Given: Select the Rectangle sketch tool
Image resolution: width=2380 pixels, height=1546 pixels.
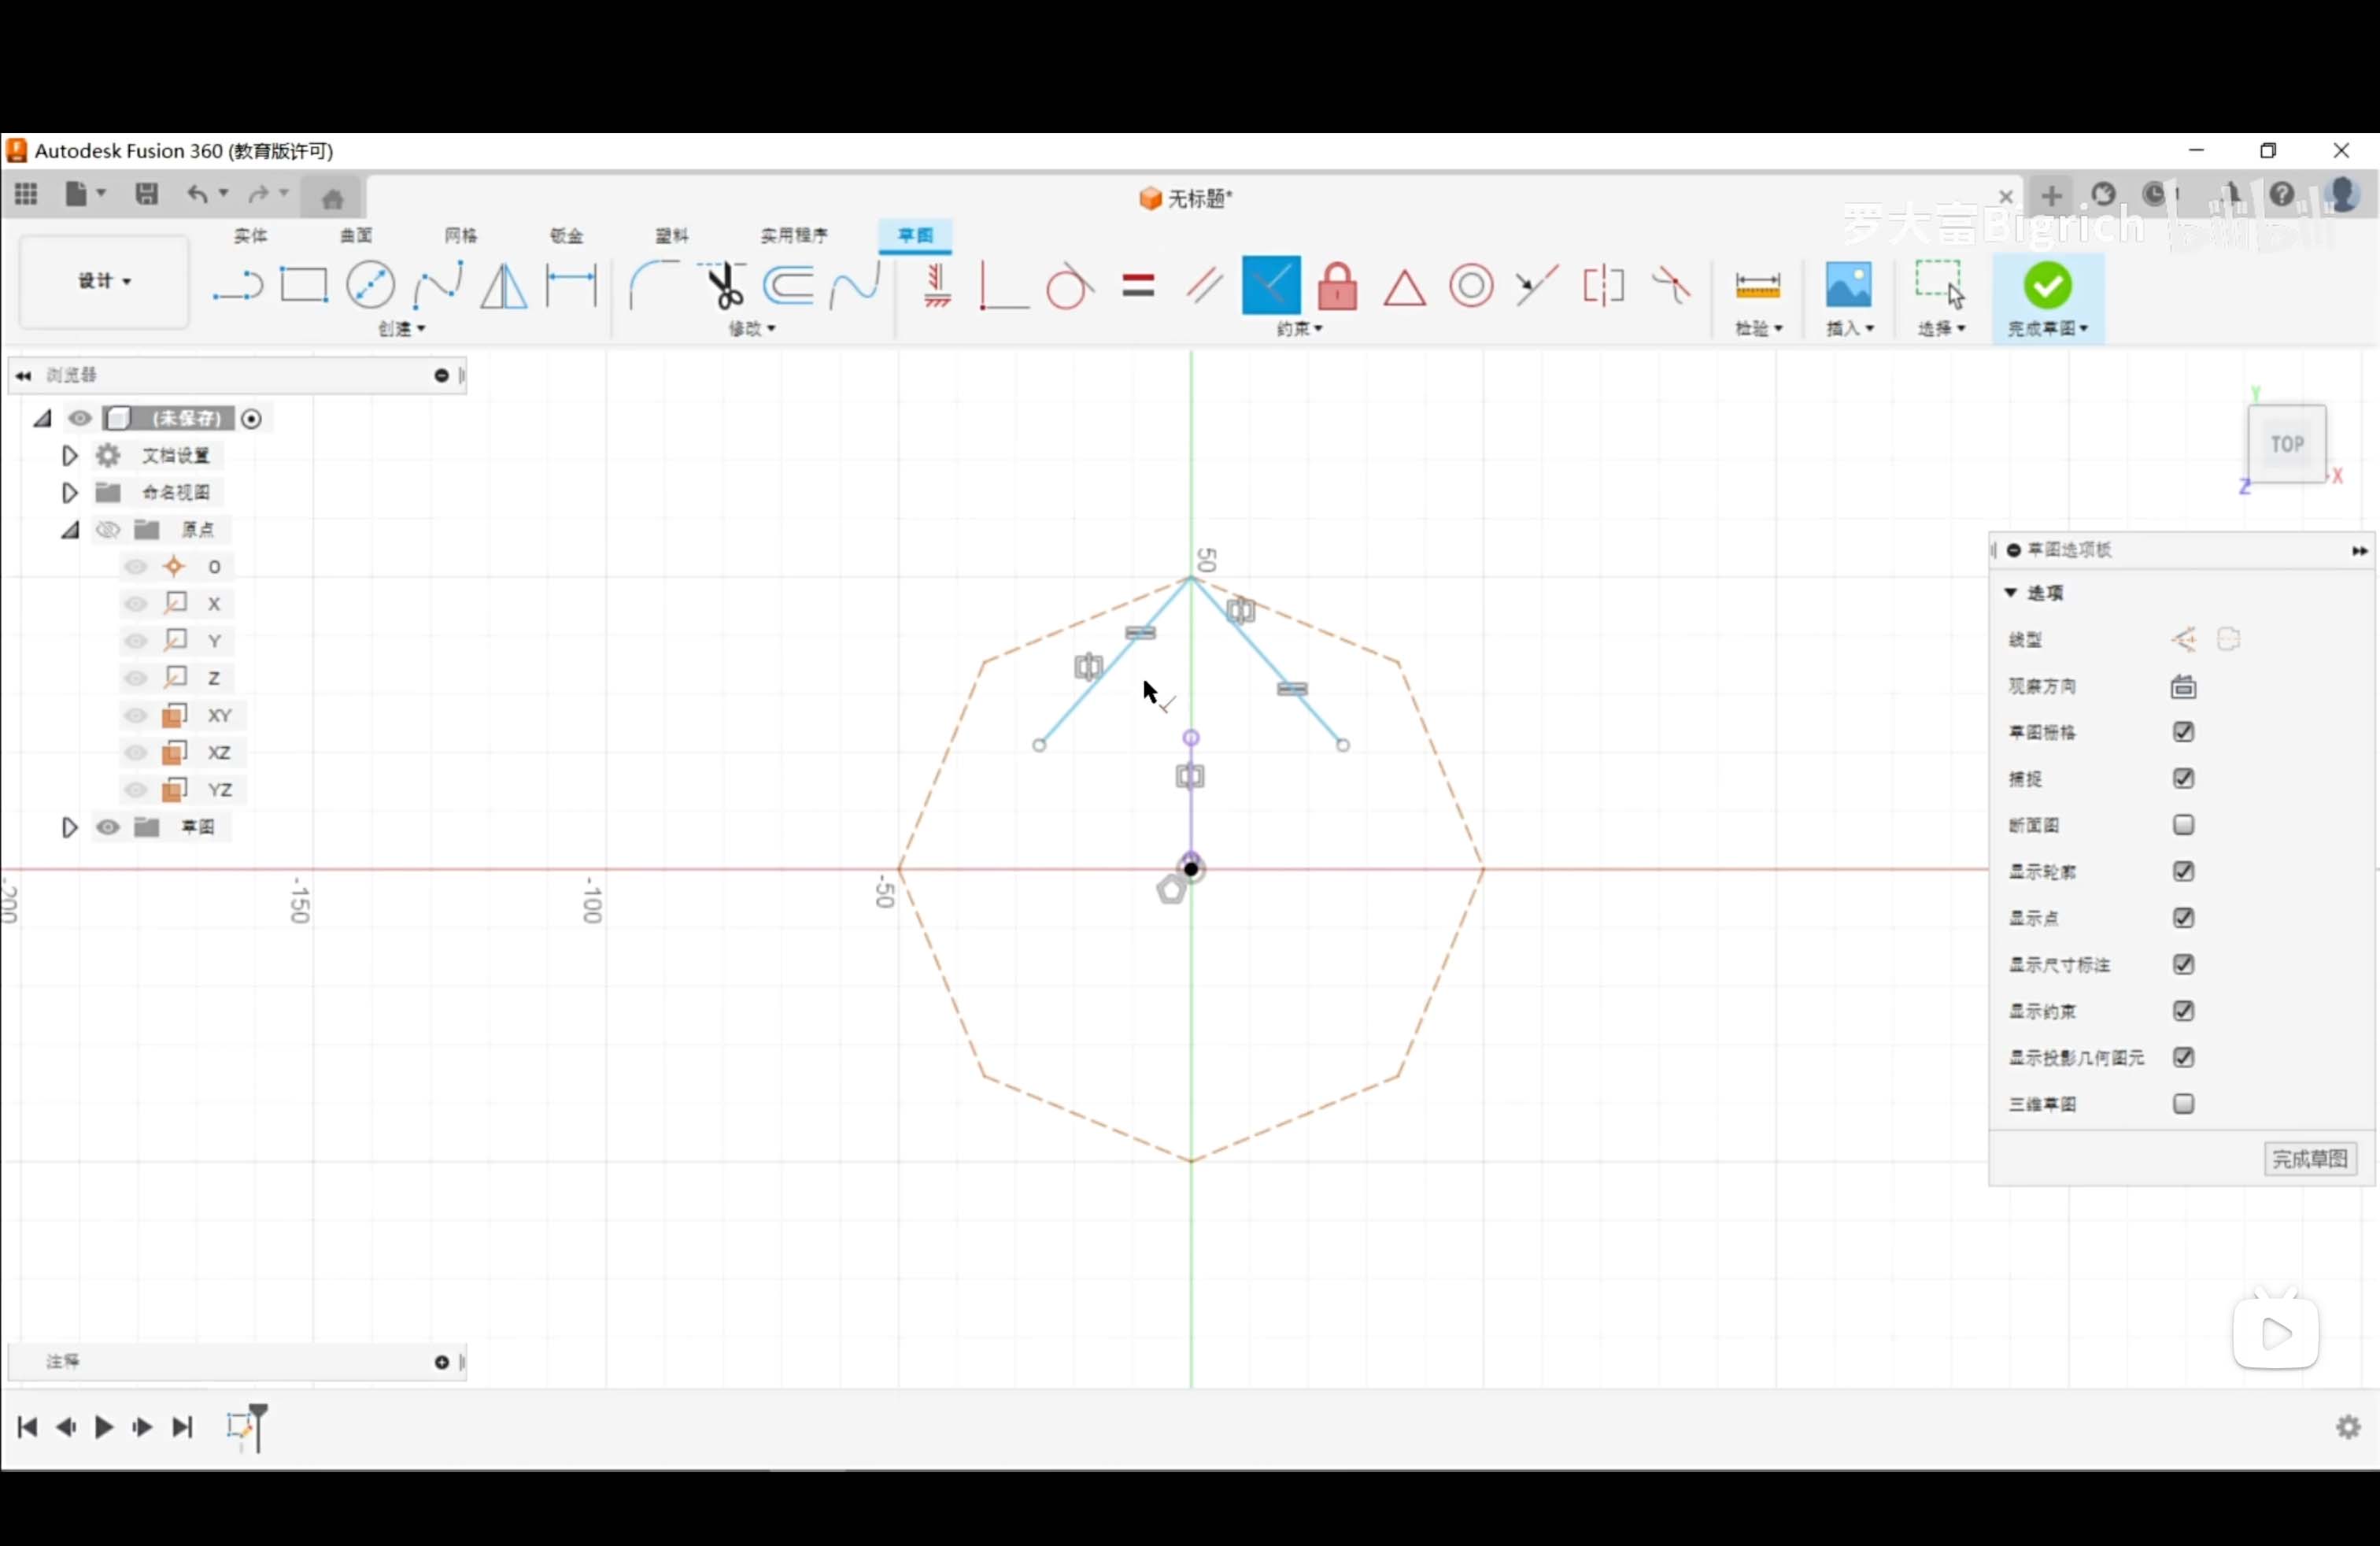Looking at the screenshot, I should 305,287.
